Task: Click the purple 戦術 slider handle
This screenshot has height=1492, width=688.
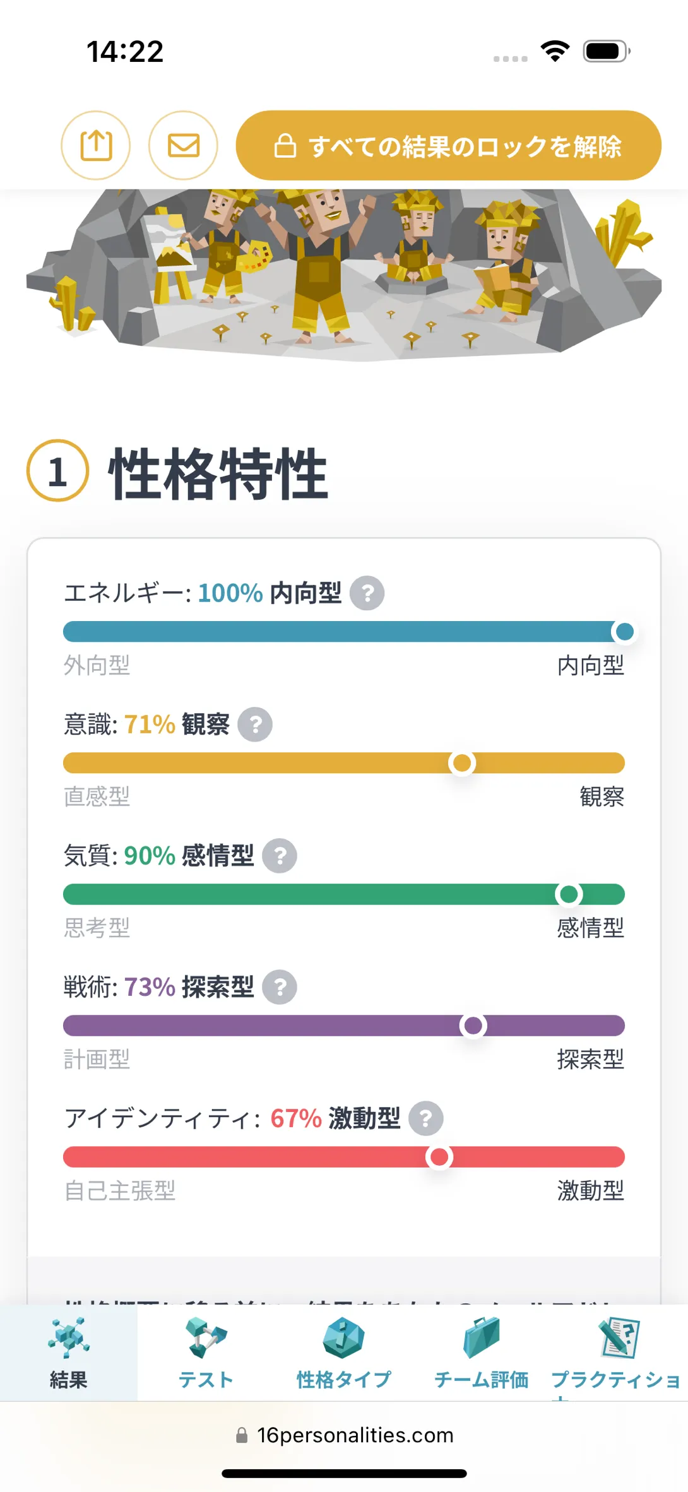Action: (x=473, y=1026)
